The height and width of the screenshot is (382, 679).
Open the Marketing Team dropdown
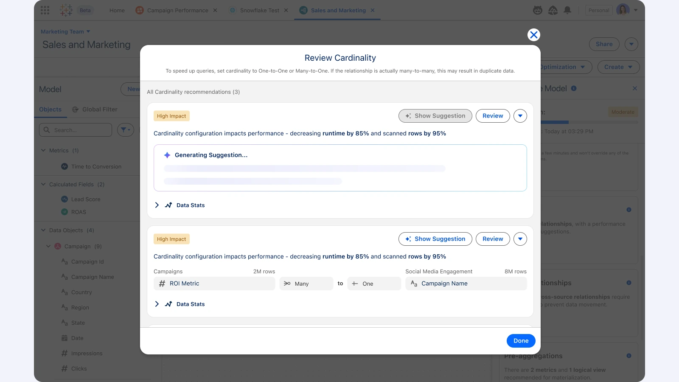[x=65, y=31]
